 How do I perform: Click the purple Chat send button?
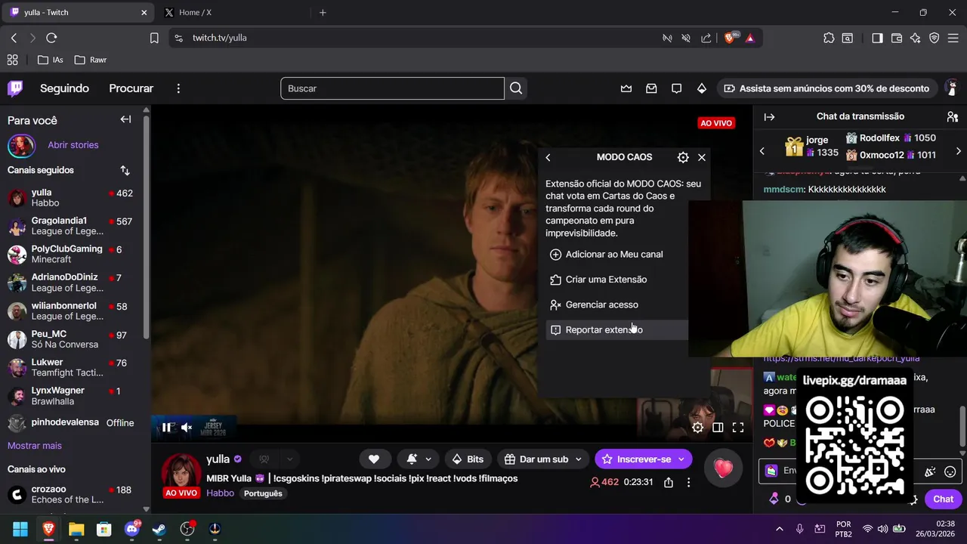click(943, 499)
